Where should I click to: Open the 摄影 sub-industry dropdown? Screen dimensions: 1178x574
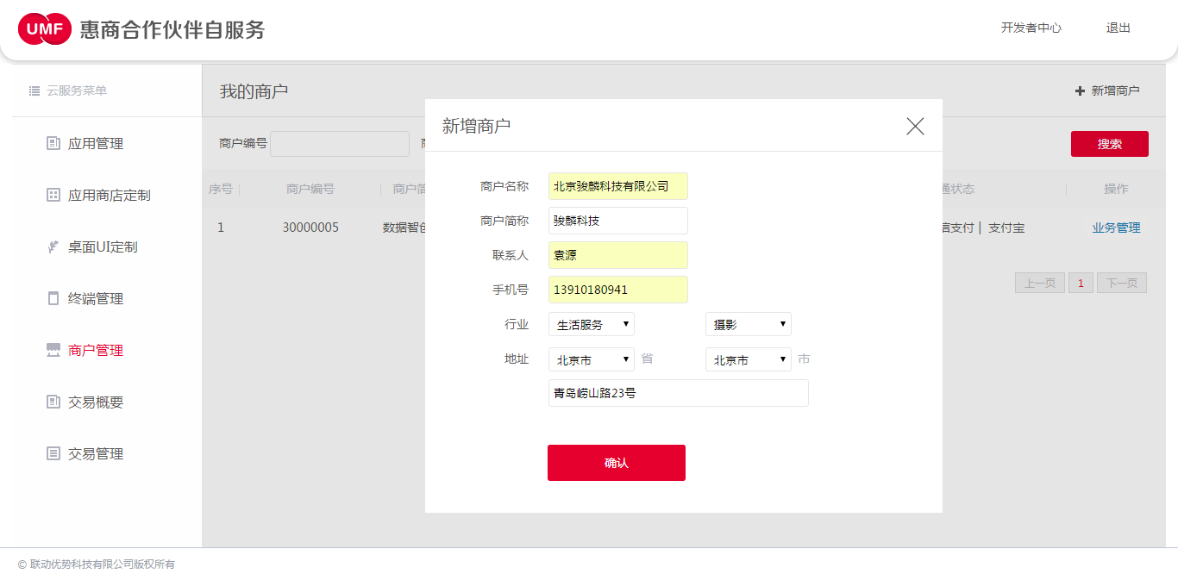748,324
